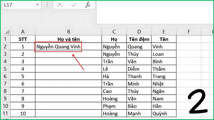Click cell 'Hân' in column E
Image resolution: width=214 pixels, height=120 pixels.
coord(164,106)
